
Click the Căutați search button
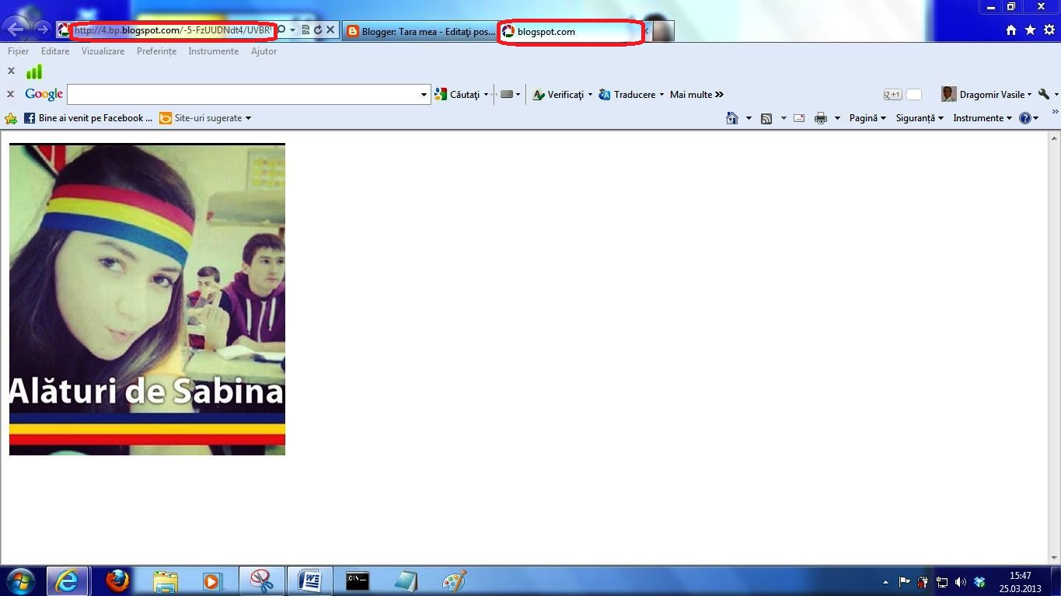coord(458,95)
